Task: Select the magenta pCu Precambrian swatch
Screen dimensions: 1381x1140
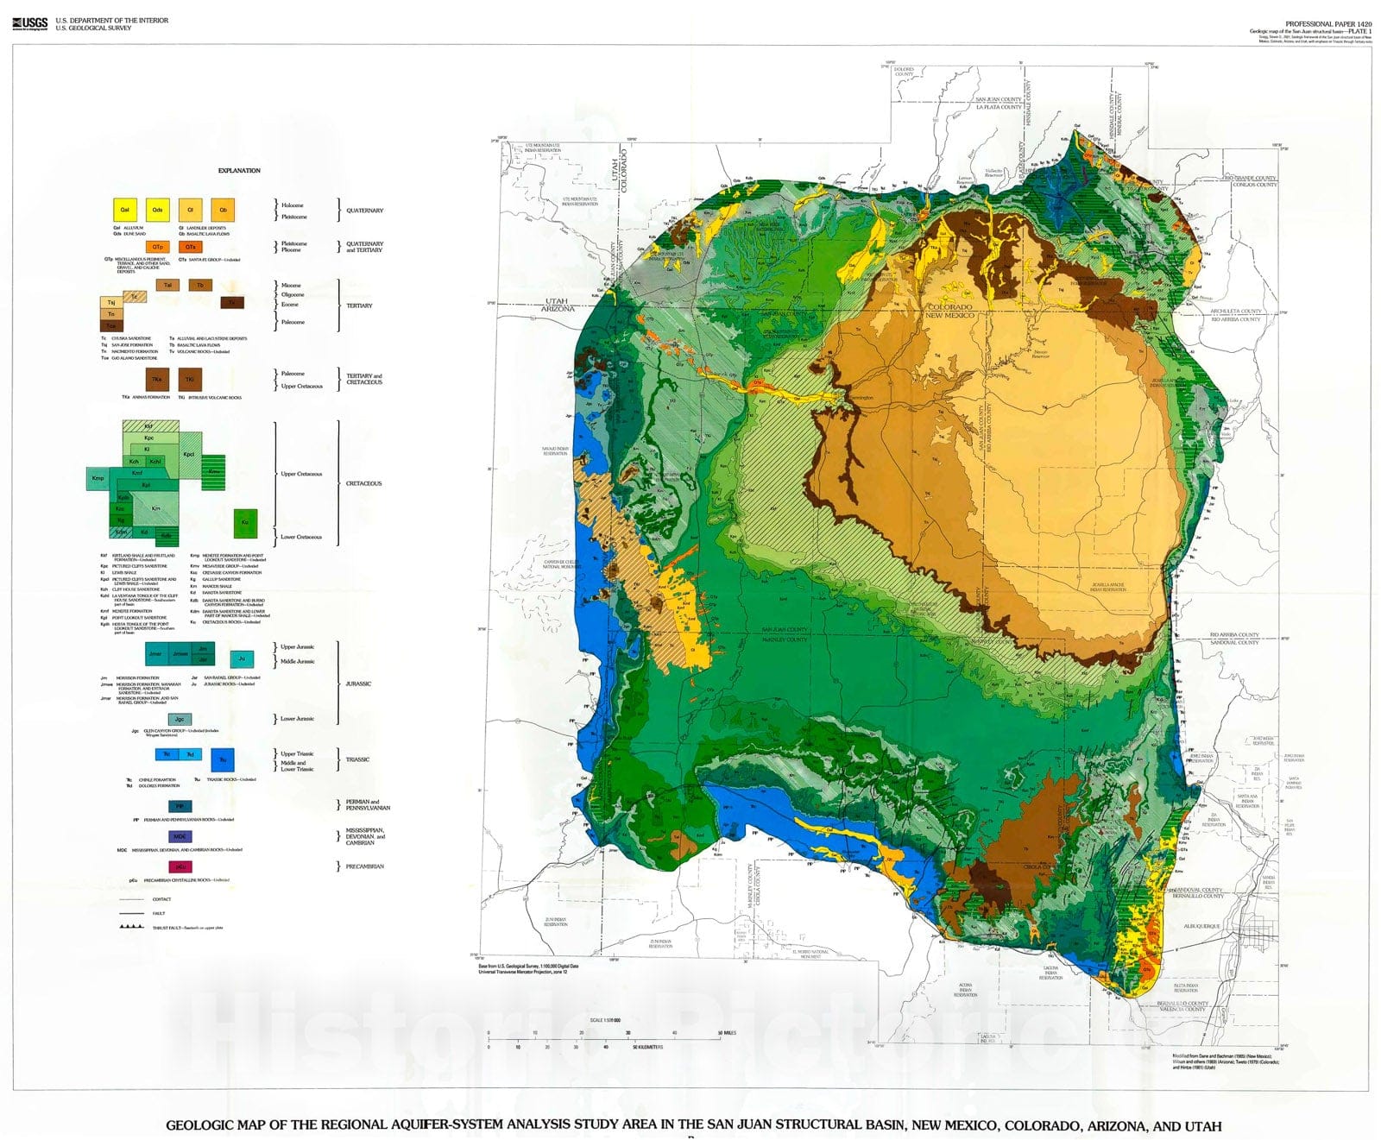Action: click(x=180, y=866)
